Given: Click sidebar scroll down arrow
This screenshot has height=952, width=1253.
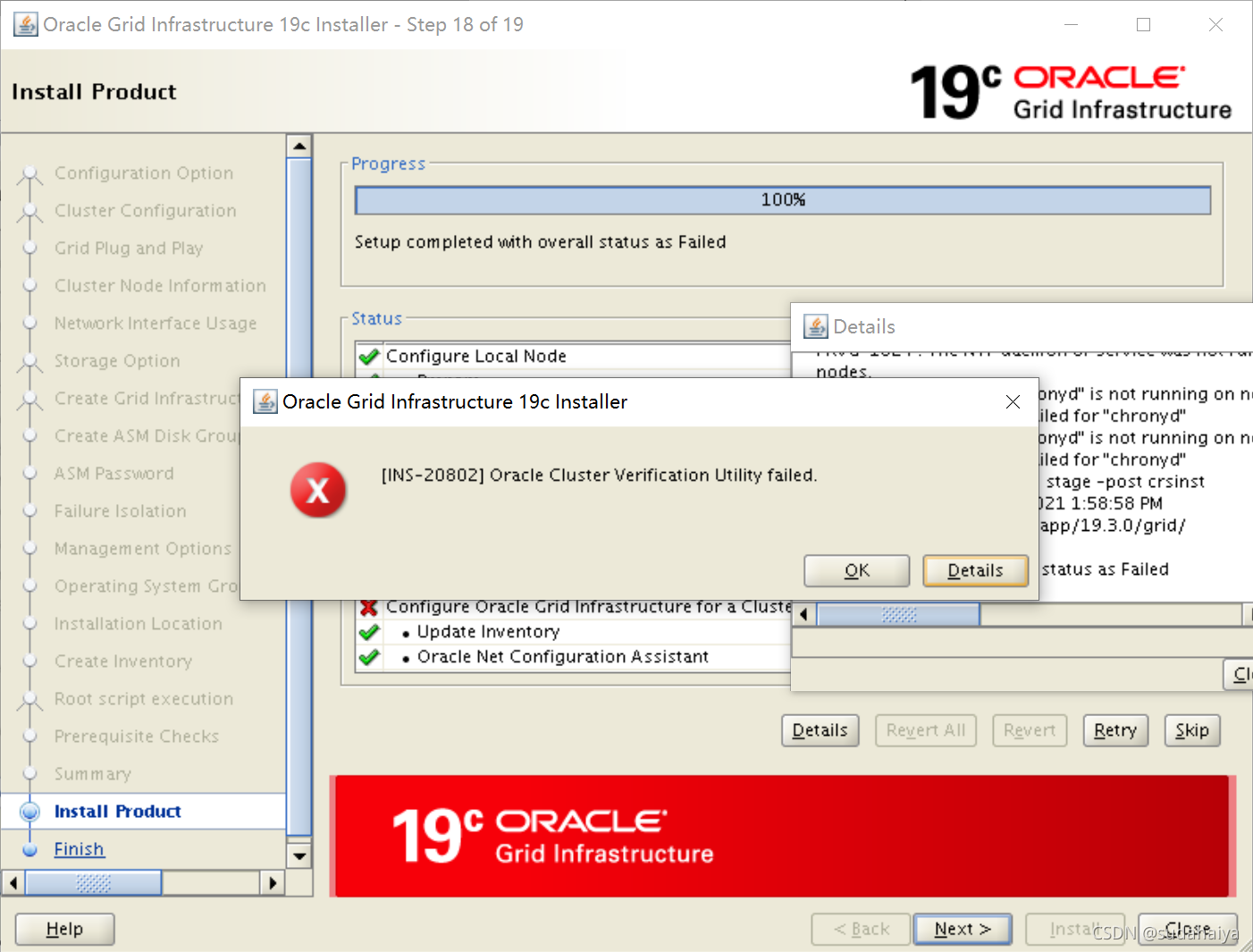Looking at the screenshot, I should click(x=299, y=855).
